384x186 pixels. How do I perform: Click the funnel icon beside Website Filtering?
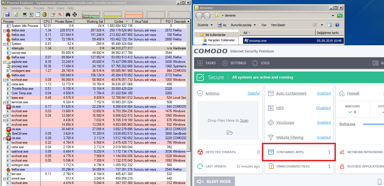[x=271, y=137]
